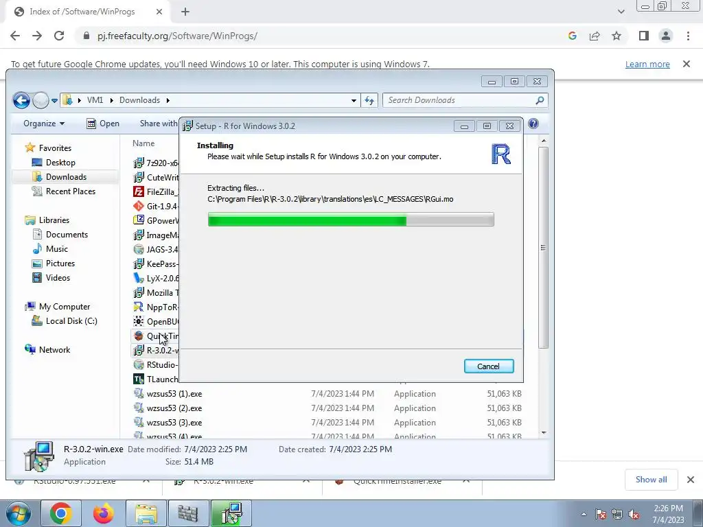The height and width of the screenshot is (527, 703).
Task: Select the TLauncher file icon
Action: (139, 379)
